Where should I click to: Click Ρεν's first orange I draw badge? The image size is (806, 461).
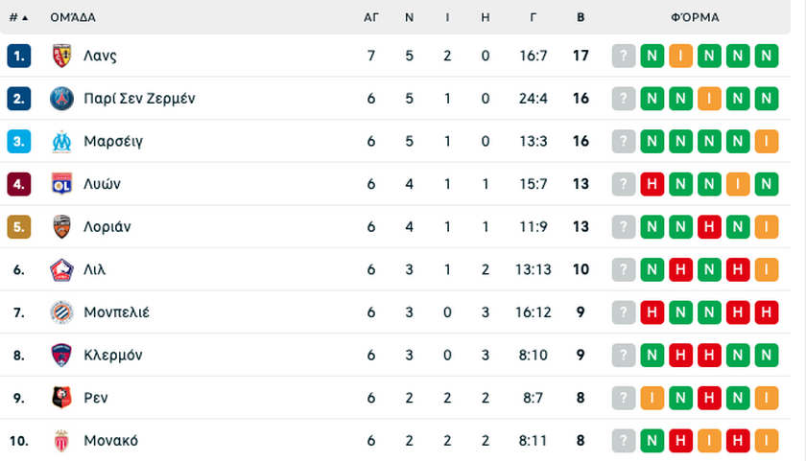pyautogui.click(x=652, y=398)
